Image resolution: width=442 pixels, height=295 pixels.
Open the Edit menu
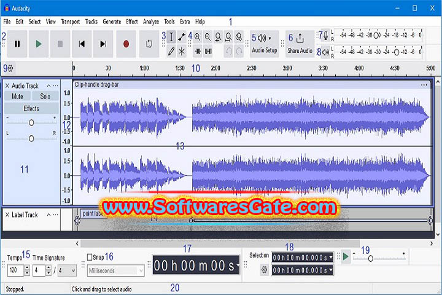tap(19, 22)
